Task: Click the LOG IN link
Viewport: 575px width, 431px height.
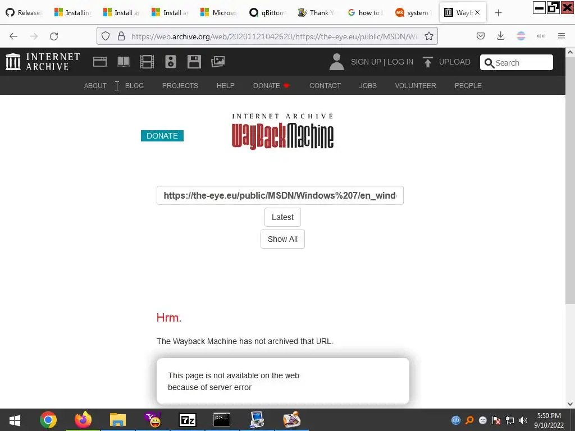Action: click(400, 62)
